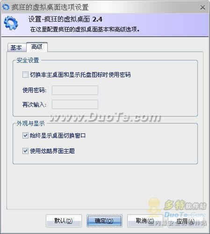
Task: Click the small app icon in the title bar
Action: 6,7
